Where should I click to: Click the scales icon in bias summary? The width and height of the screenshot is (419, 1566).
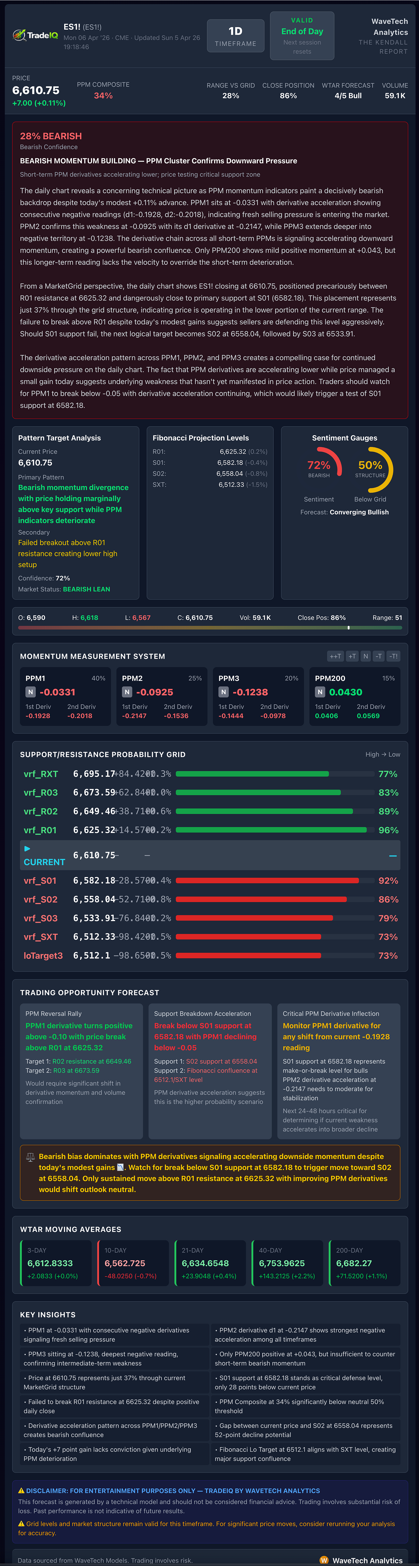tap(31, 1158)
